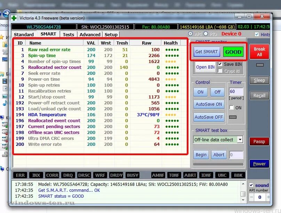
Task: Click the Raw column header
Action: click(146, 43)
